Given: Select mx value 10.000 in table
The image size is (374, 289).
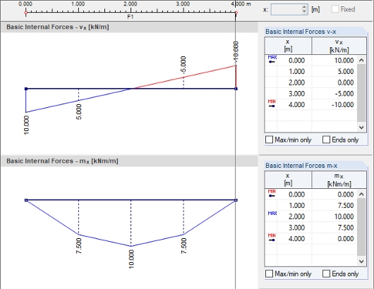Looking at the screenshot, I should (x=344, y=216).
